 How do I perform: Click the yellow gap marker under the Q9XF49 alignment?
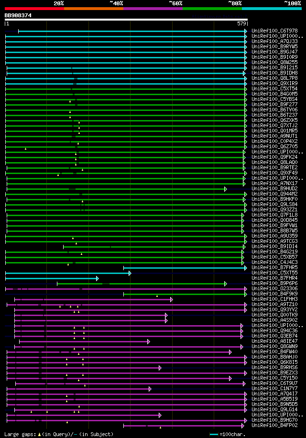(58, 175)
